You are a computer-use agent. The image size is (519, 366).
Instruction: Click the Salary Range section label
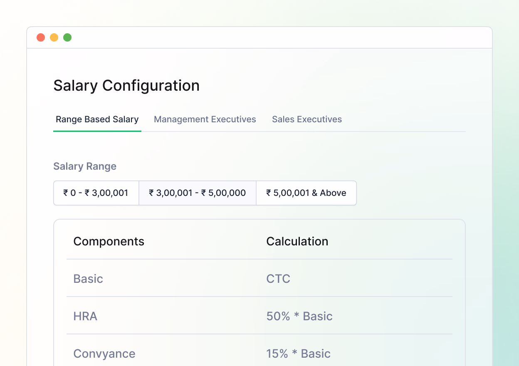[x=85, y=166]
